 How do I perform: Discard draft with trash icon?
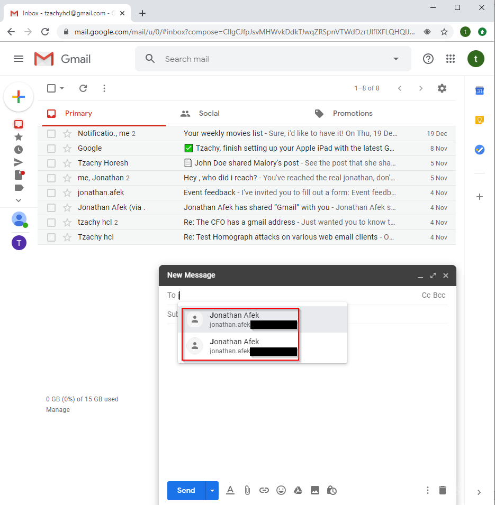pos(443,490)
